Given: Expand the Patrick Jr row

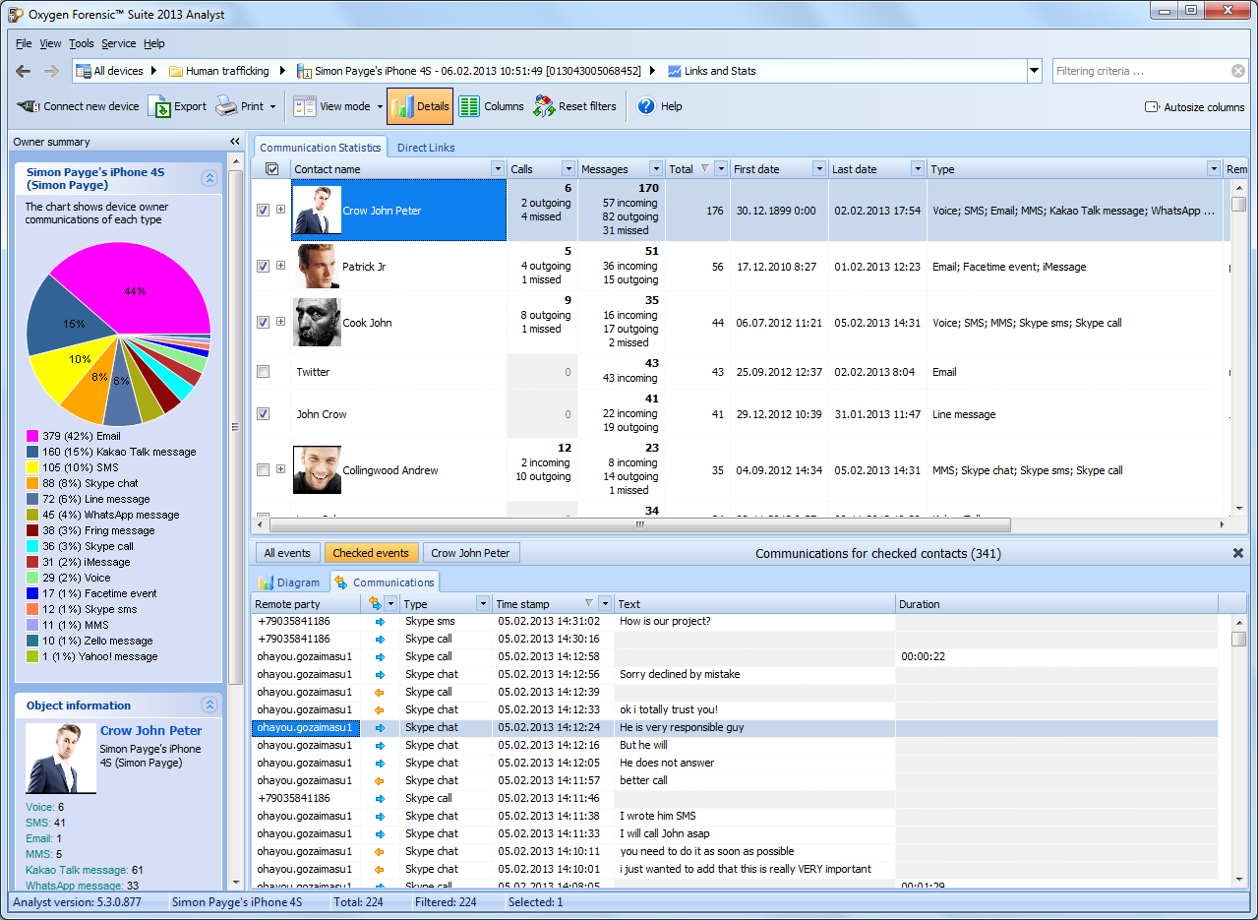Looking at the screenshot, I should coord(281,266).
